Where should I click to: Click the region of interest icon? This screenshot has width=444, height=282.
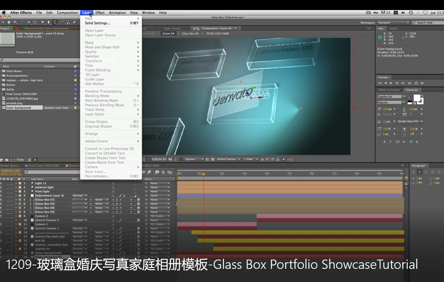pos(208,159)
